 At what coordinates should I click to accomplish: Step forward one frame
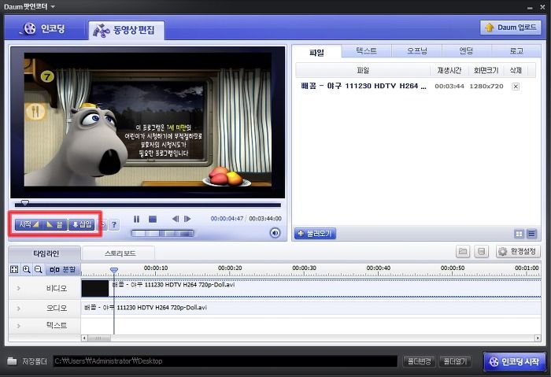point(187,219)
